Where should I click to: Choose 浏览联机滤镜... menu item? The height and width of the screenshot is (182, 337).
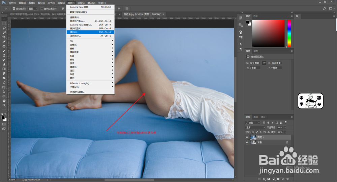pos(90,92)
